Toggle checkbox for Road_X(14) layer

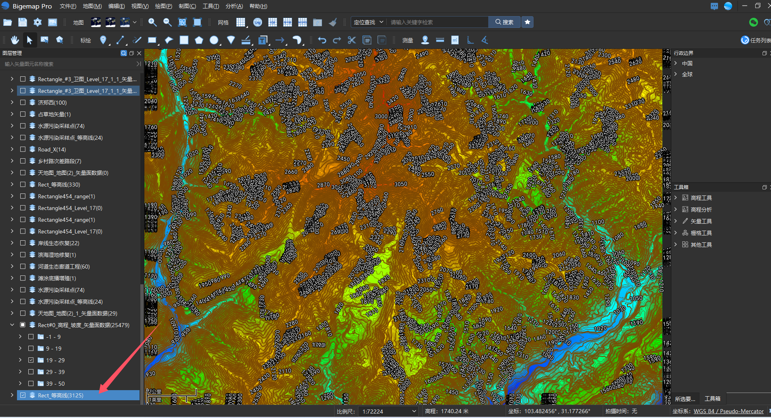click(23, 149)
